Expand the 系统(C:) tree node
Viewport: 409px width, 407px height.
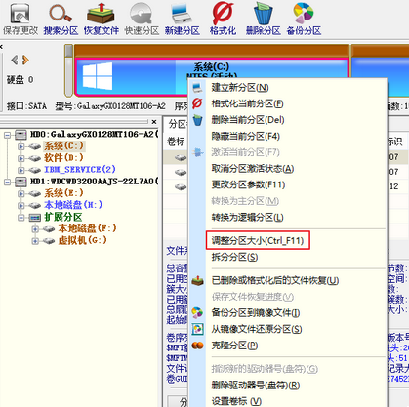(21, 146)
